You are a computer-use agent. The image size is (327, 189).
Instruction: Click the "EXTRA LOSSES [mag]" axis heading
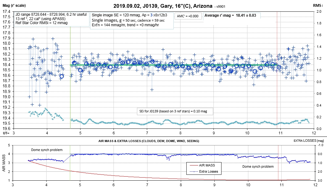click(309, 141)
